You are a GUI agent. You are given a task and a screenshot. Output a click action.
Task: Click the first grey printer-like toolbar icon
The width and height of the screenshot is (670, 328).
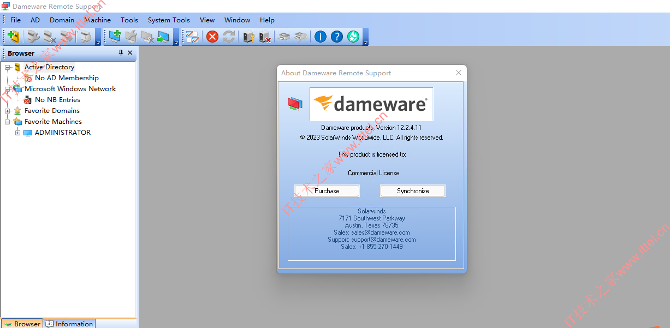pyautogui.click(x=284, y=37)
